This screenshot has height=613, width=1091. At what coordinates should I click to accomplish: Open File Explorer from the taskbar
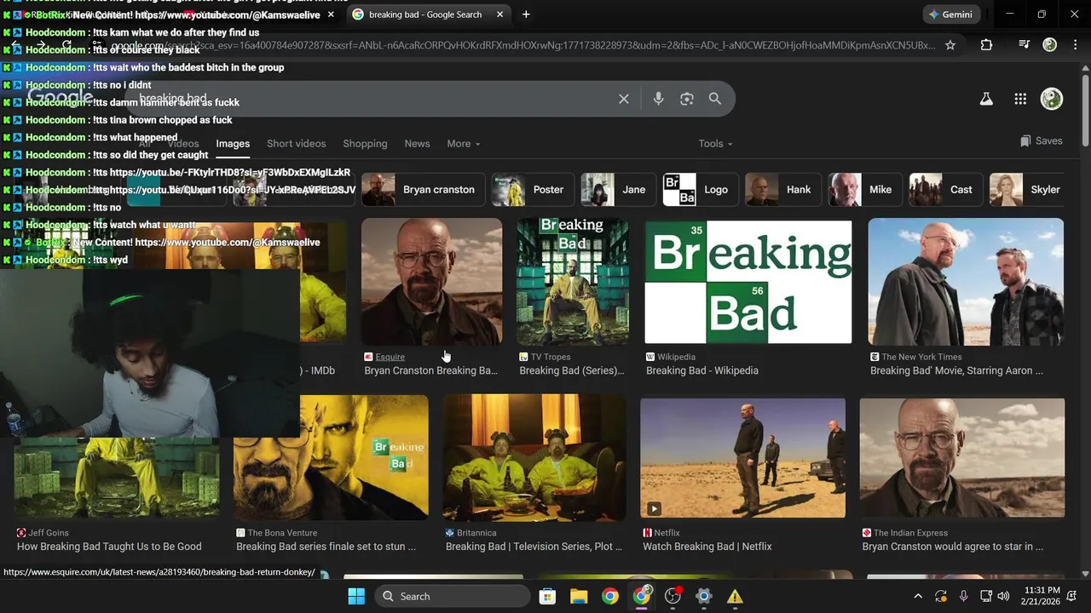coord(579,596)
